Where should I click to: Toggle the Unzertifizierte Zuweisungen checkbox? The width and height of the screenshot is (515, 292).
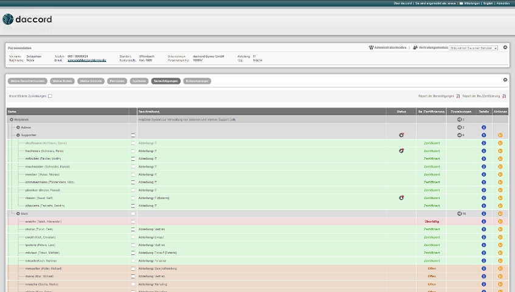coord(50,96)
